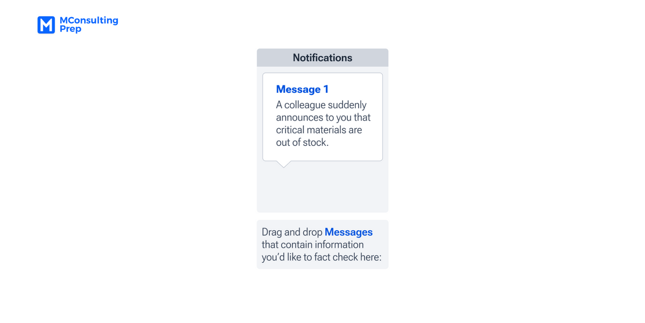Click the word 'Notifications' in the header
Viewport: 645px width, 323px height.
322,57
